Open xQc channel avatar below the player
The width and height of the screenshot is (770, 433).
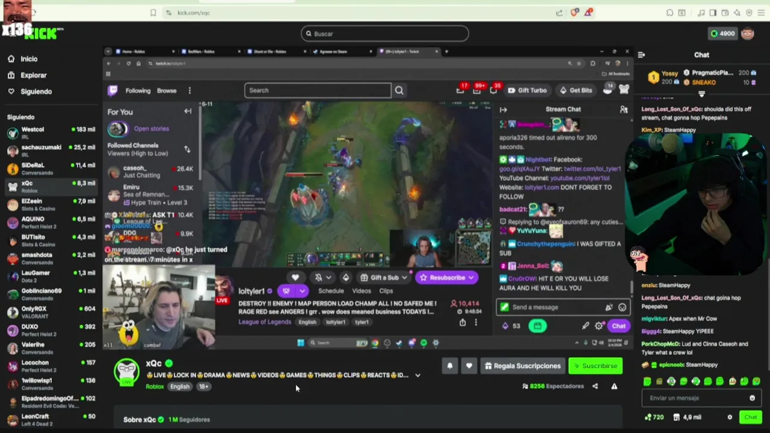pos(127,372)
